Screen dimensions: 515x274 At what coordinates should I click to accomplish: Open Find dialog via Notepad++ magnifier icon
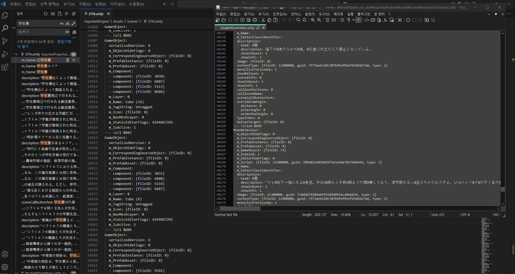[x=298, y=20]
